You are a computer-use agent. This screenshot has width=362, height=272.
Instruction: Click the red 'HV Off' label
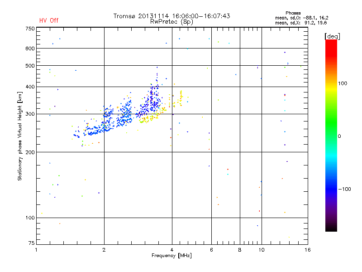[x=49, y=20]
